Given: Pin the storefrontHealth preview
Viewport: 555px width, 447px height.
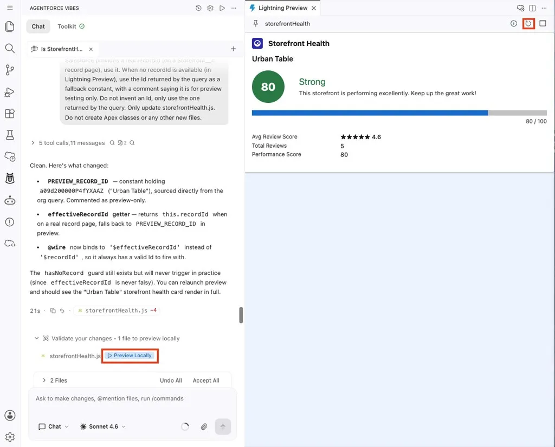Looking at the screenshot, I should pyautogui.click(x=256, y=23).
